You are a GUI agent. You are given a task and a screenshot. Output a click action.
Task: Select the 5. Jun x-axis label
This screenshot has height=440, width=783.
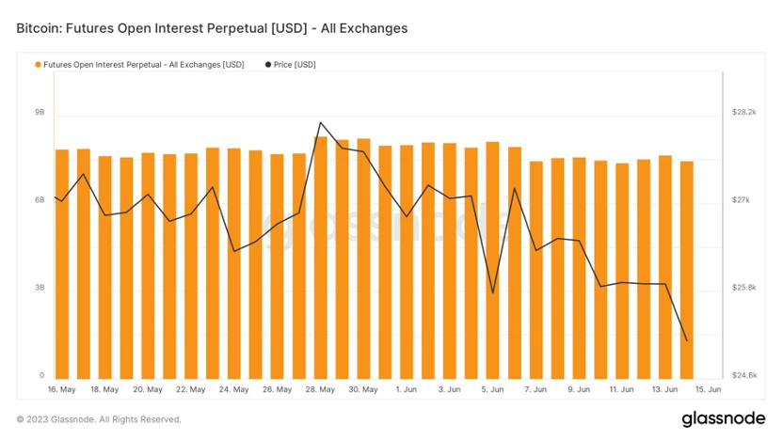(x=492, y=389)
